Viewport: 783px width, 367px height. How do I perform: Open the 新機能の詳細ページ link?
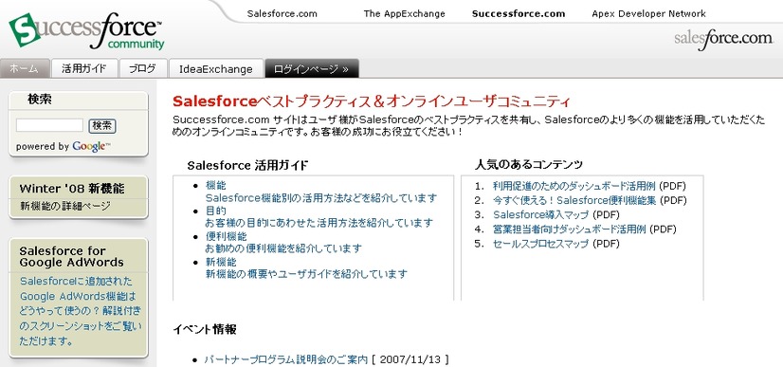coord(65,206)
